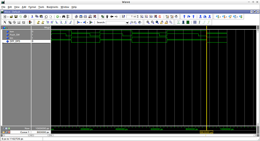The width and height of the screenshot is (260, 141).
Task: Click the Cut scissors icon
Action: (32, 17)
